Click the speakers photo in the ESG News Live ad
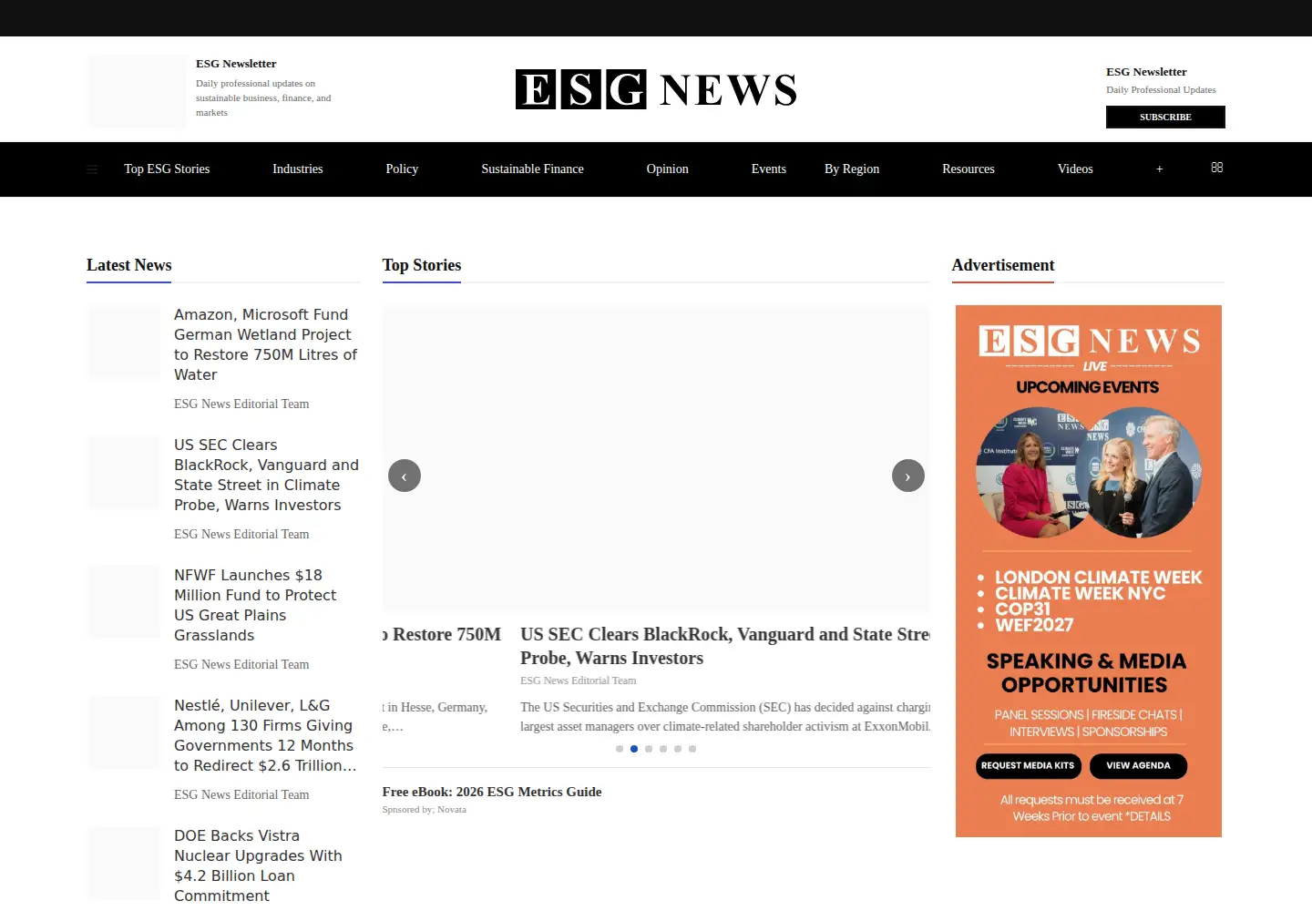The height and width of the screenshot is (911, 1312). (1089, 472)
